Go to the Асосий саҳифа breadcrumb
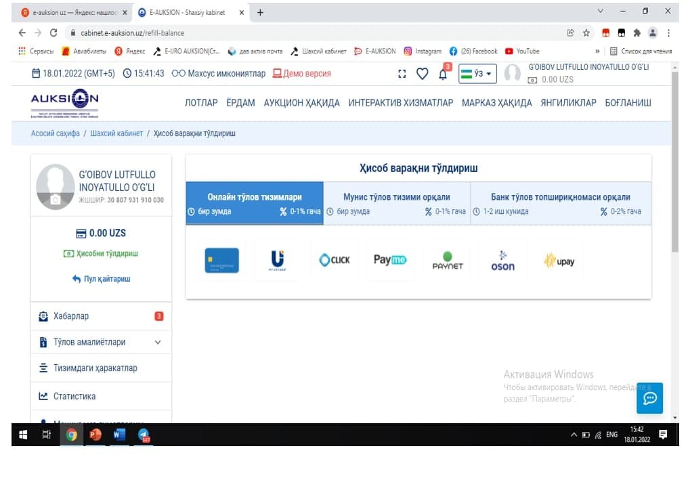Viewport: 688px width, 478px height. pyautogui.click(x=56, y=133)
